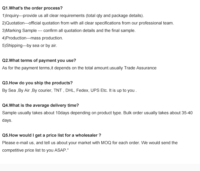This screenshot has height=171, width=200.
Task: Click the Inquiry step line
Action: click(73, 15)
